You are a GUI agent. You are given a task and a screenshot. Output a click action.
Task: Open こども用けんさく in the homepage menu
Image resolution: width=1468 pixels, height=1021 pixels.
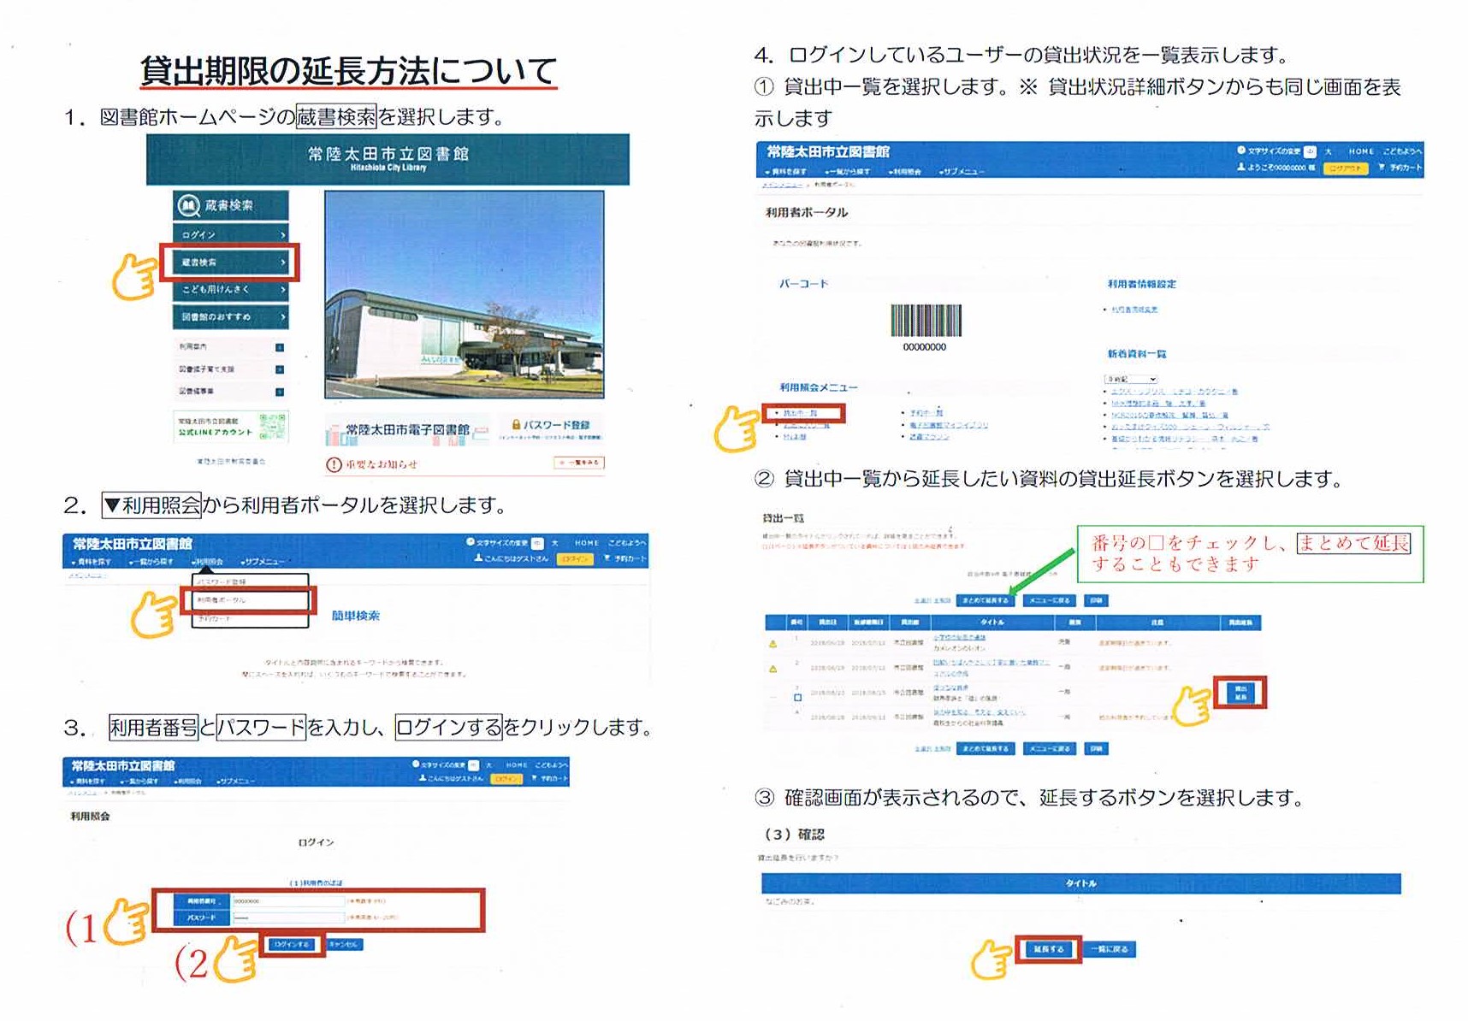coord(231,290)
